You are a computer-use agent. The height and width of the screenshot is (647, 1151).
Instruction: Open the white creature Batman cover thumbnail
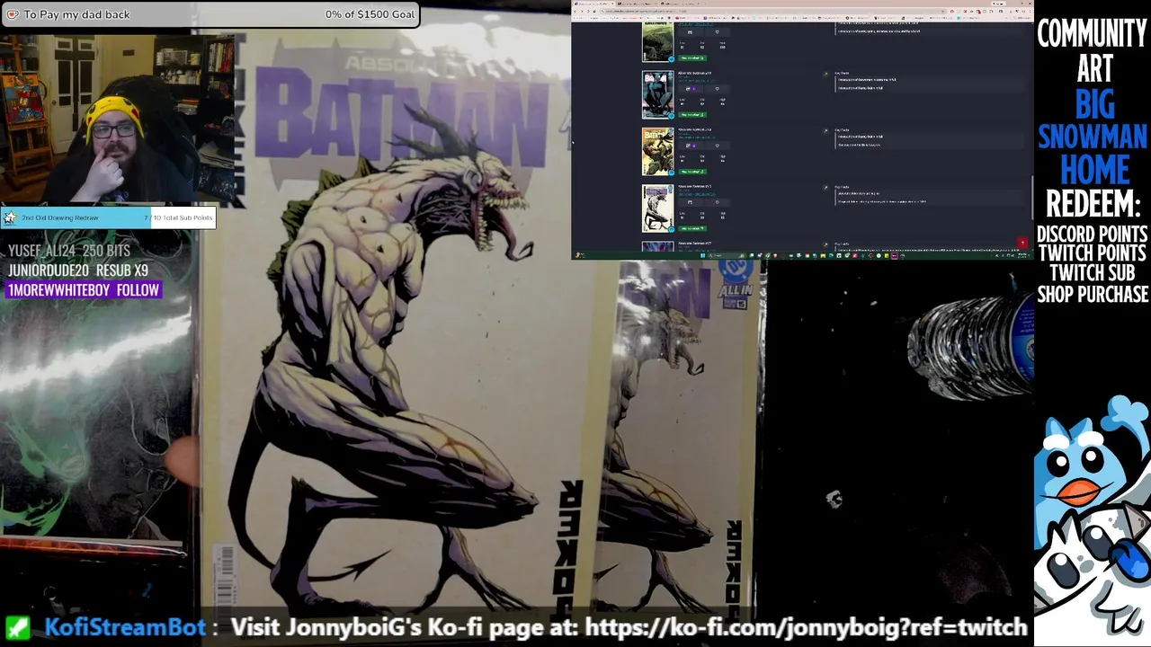pos(658,208)
